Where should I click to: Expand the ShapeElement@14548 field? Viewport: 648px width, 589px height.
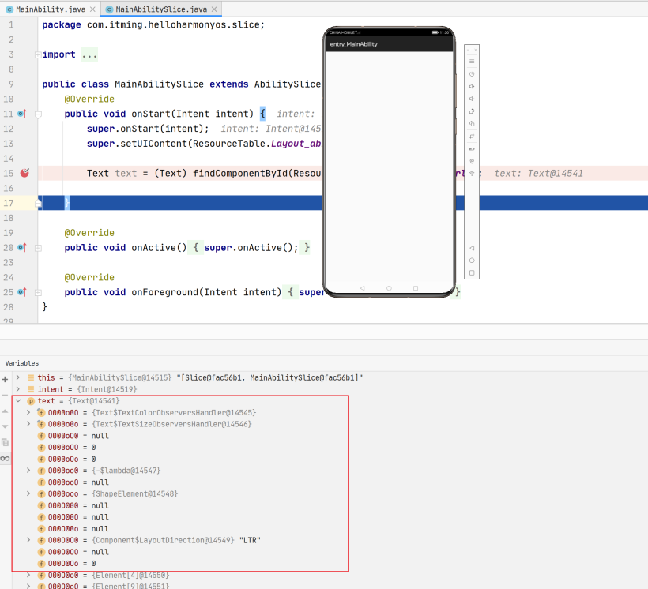pos(28,493)
